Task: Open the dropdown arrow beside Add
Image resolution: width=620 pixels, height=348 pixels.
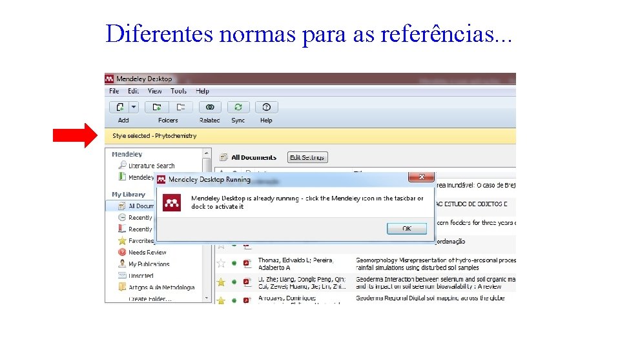Action: coord(134,108)
